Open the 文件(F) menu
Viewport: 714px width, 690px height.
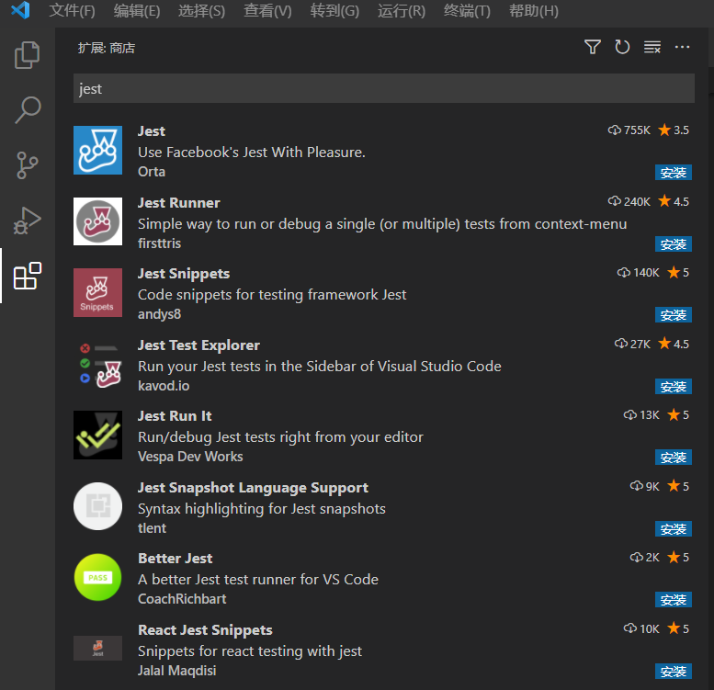pos(72,10)
